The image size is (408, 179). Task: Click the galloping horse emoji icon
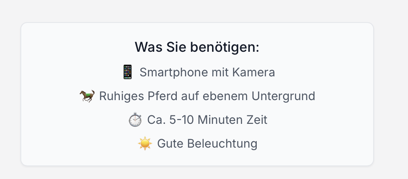tap(87, 96)
